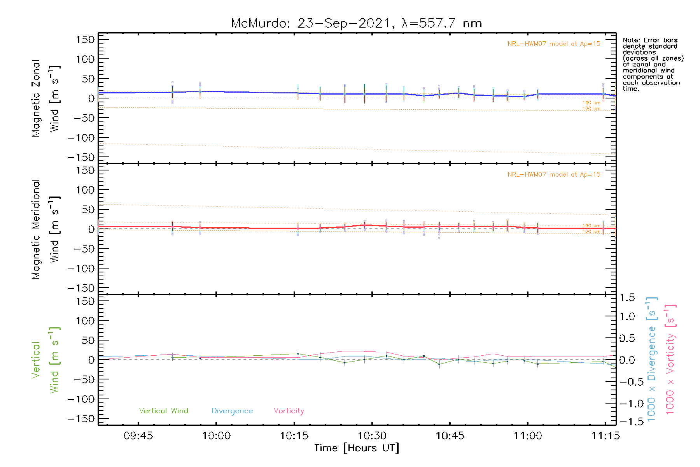Click the Magnetic Zonal Wind axis title
This screenshot has width=700, height=467.
coord(45,98)
